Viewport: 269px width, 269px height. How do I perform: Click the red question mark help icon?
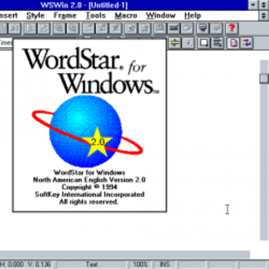[x=232, y=29]
